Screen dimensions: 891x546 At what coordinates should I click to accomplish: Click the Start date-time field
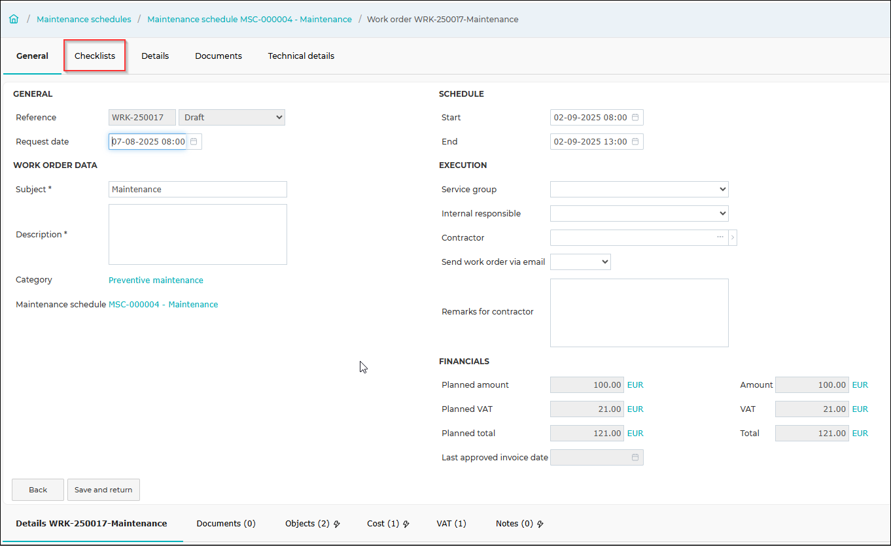[x=590, y=118]
